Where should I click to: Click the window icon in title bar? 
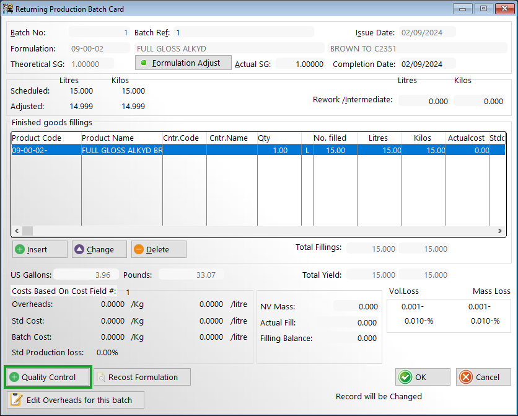pos(8,9)
